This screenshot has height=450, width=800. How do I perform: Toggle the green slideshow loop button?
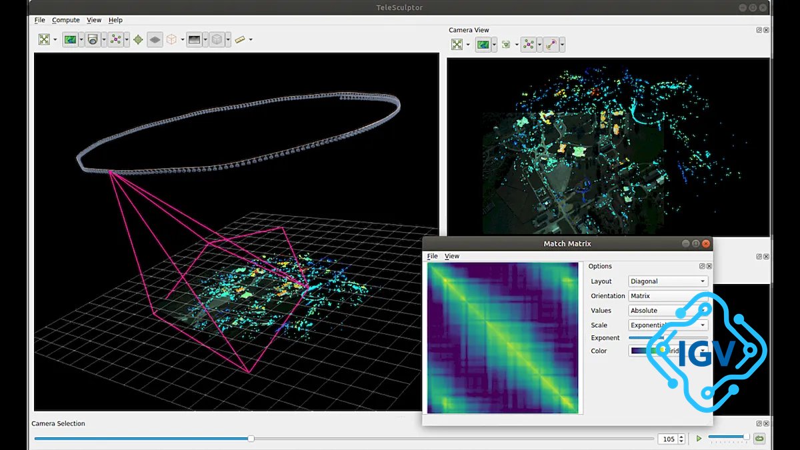tap(759, 439)
